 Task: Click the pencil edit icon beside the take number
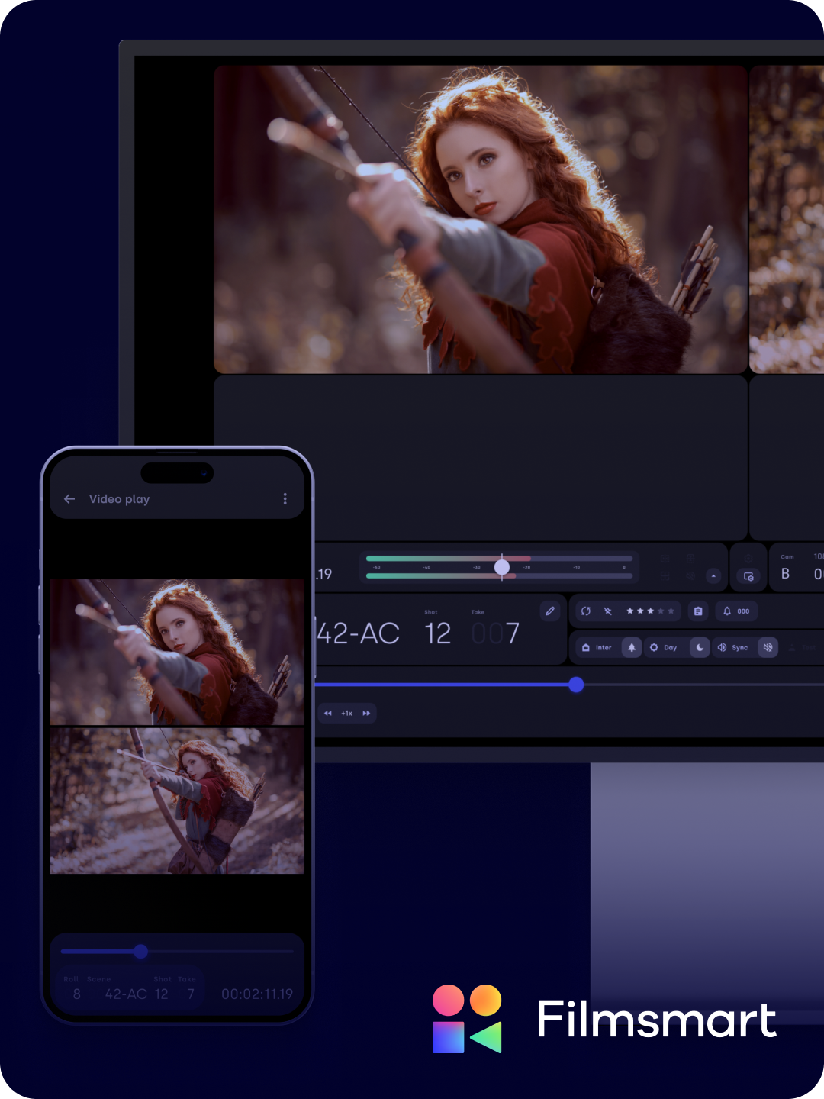coord(550,611)
